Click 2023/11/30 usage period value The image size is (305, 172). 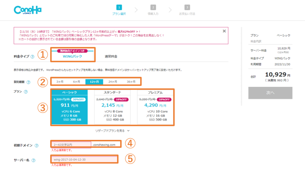pyautogui.click(x=282, y=64)
